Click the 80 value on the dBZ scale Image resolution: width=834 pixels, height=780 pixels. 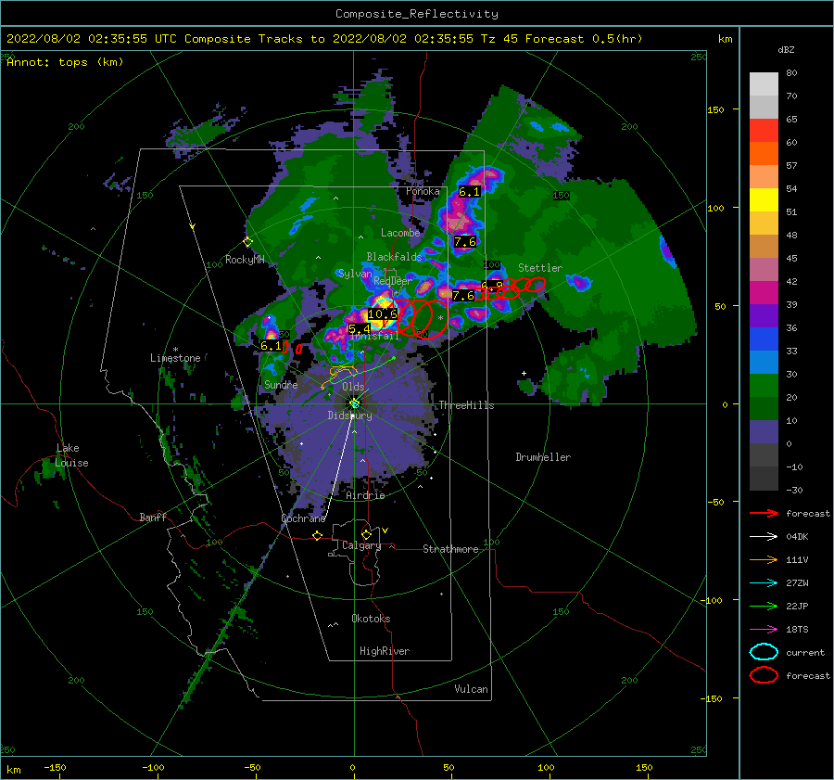coord(791,72)
